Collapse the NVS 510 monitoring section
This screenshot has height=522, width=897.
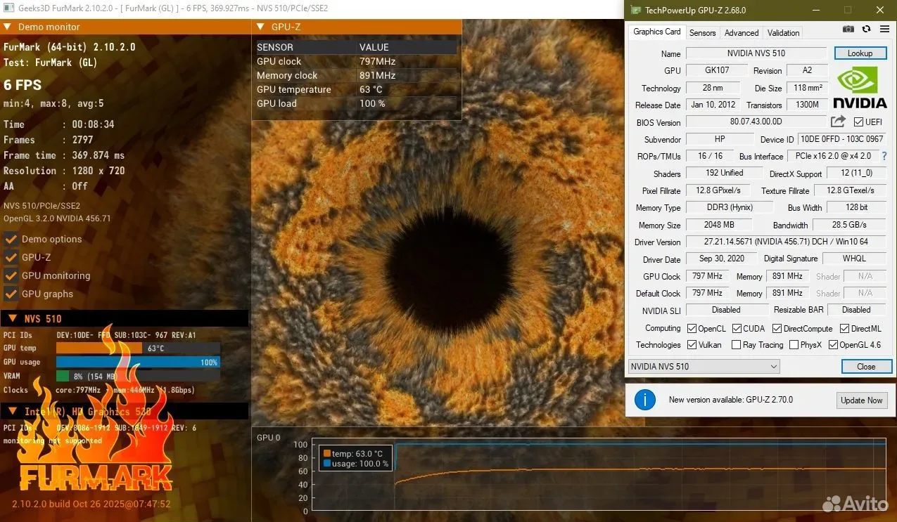13,318
